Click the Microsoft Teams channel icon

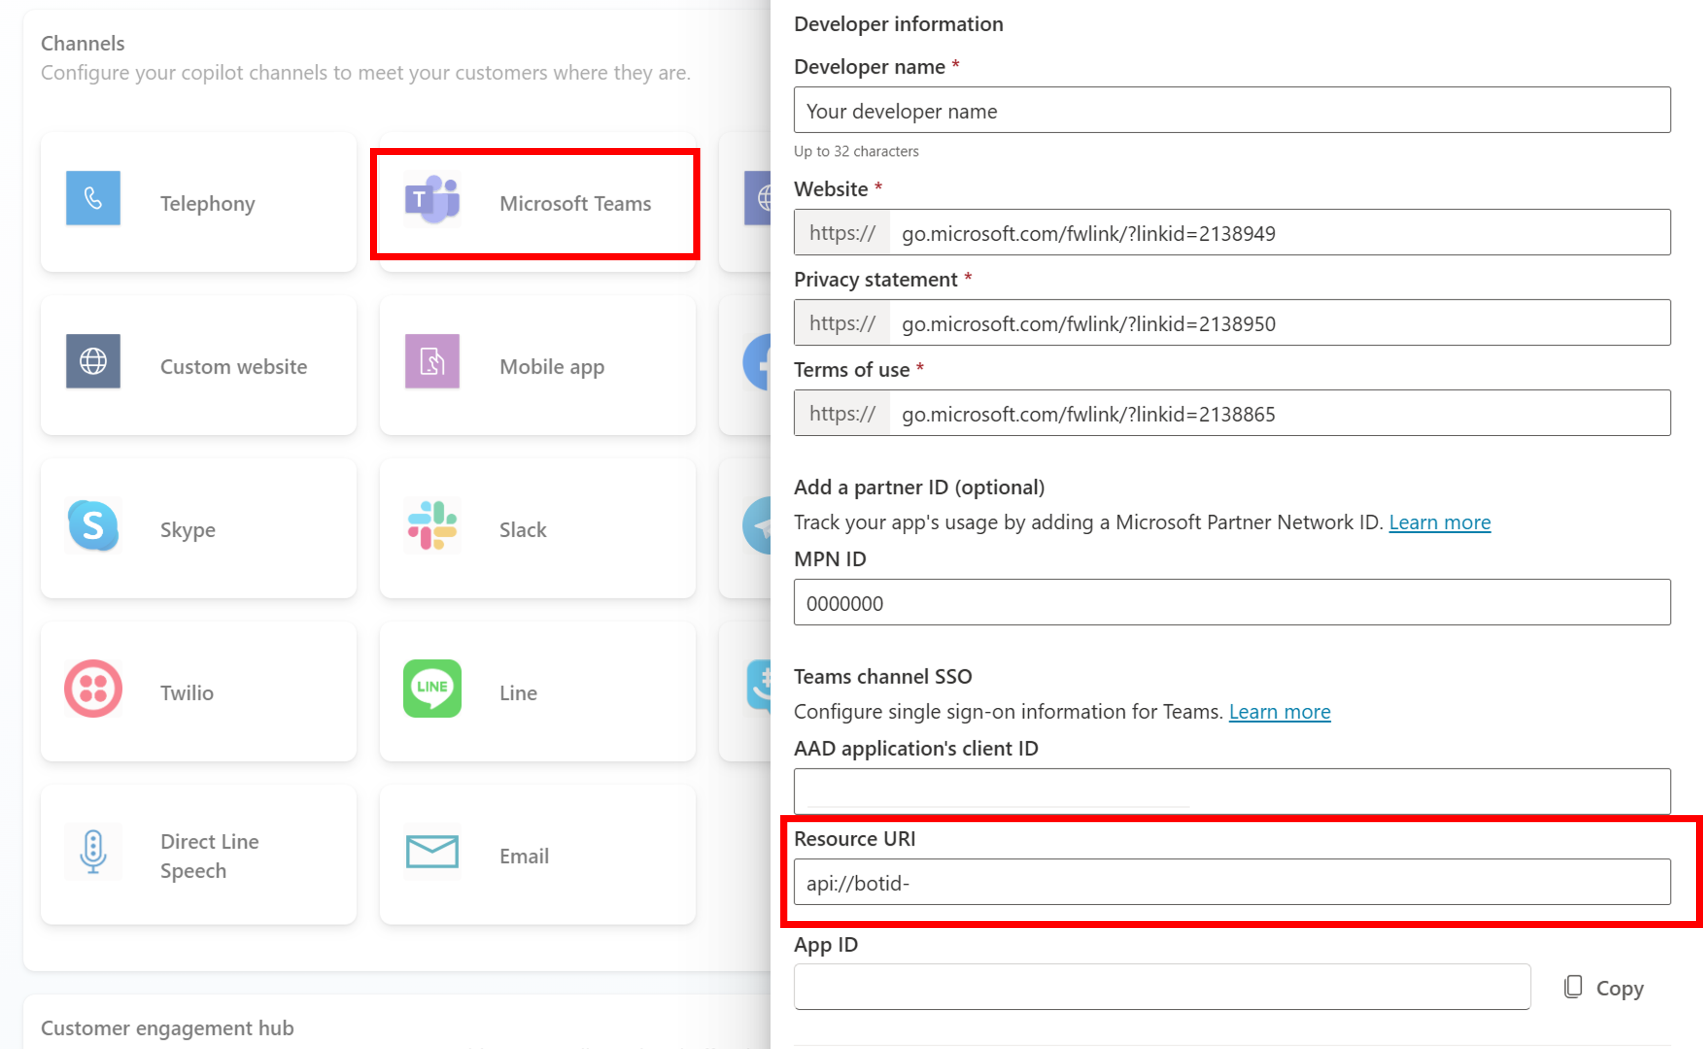[432, 201]
